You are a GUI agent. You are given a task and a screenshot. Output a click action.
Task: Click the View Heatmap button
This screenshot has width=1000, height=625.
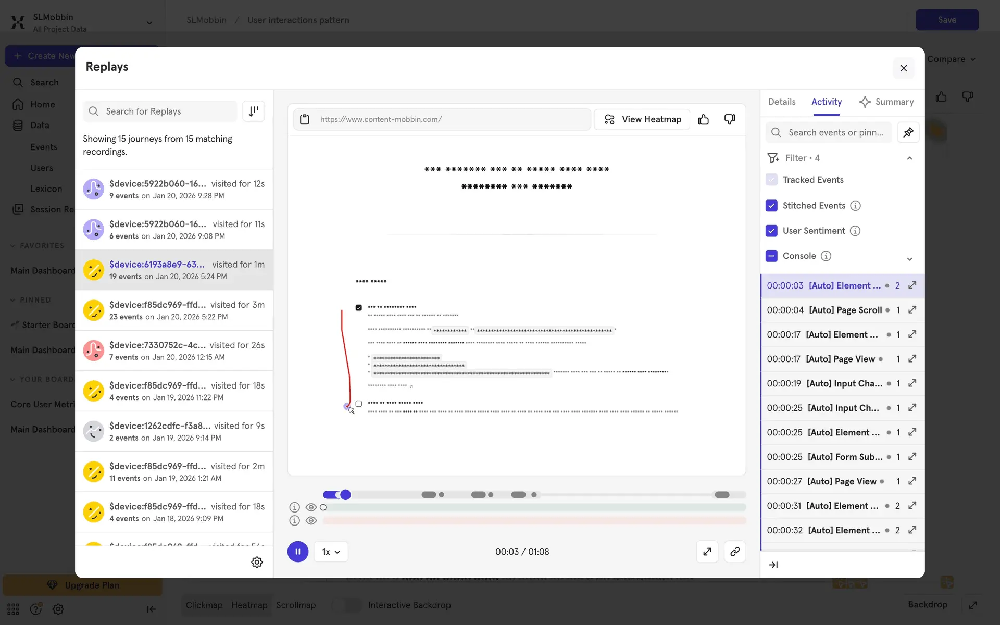(642, 119)
